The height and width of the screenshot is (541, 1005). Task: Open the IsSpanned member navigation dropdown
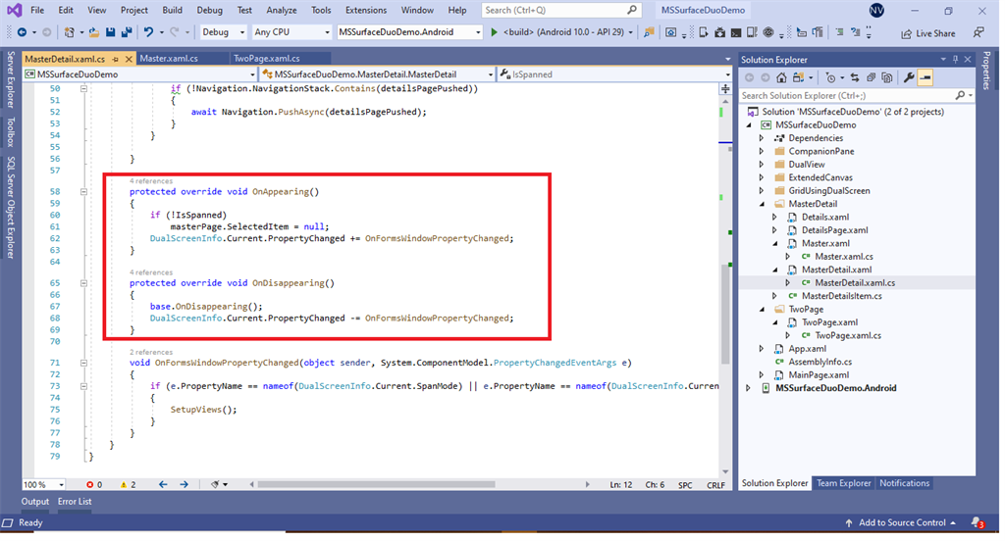click(x=614, y=74)
